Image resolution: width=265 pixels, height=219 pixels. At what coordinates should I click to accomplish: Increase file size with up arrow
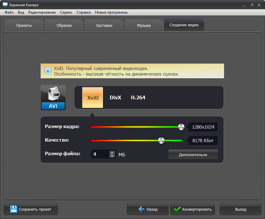(x=112, y=152)
